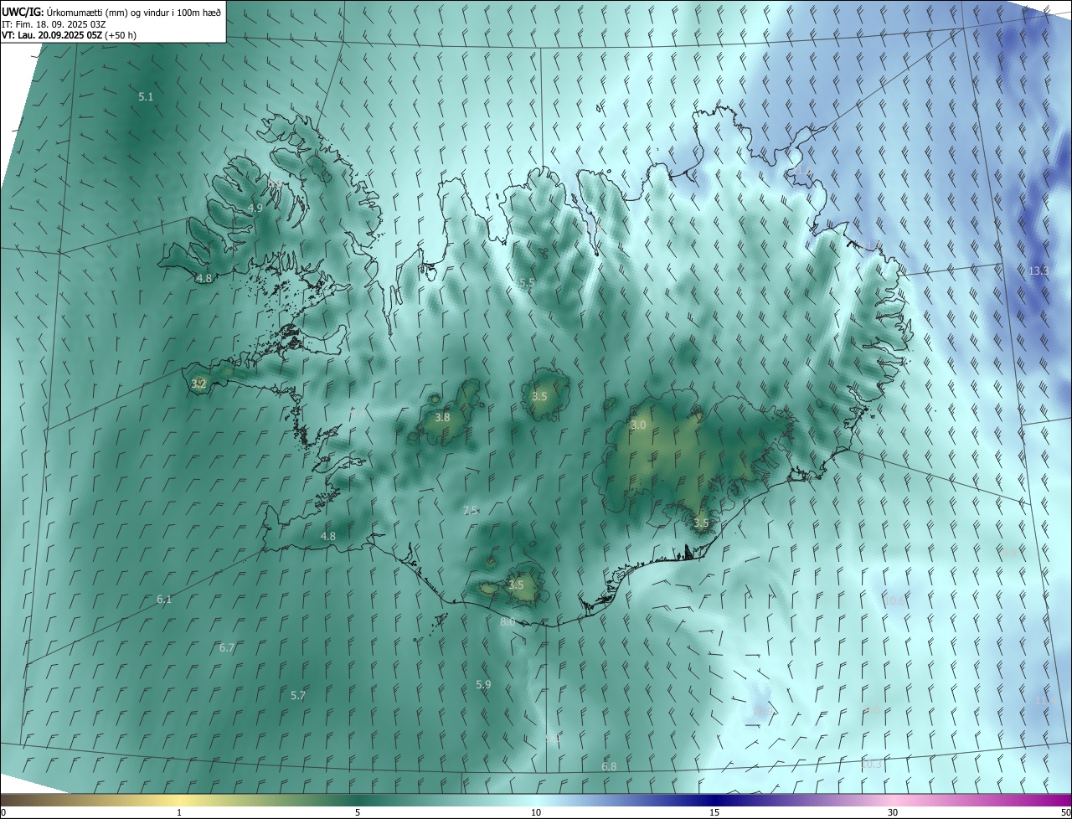The image size is (1072, 819).
Task: Select the IT: Fim. 18. 09. 2025 03Z line
Action: pos(54,23)
